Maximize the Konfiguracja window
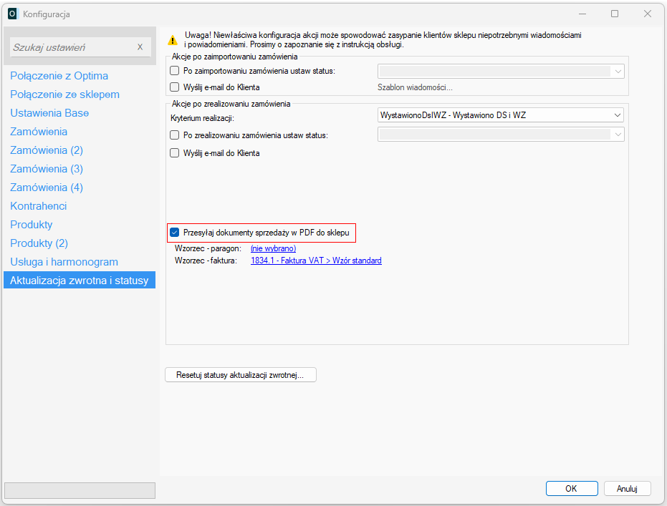Image resolution: width=667 pixels, height=506 pixels. [615, 14]
